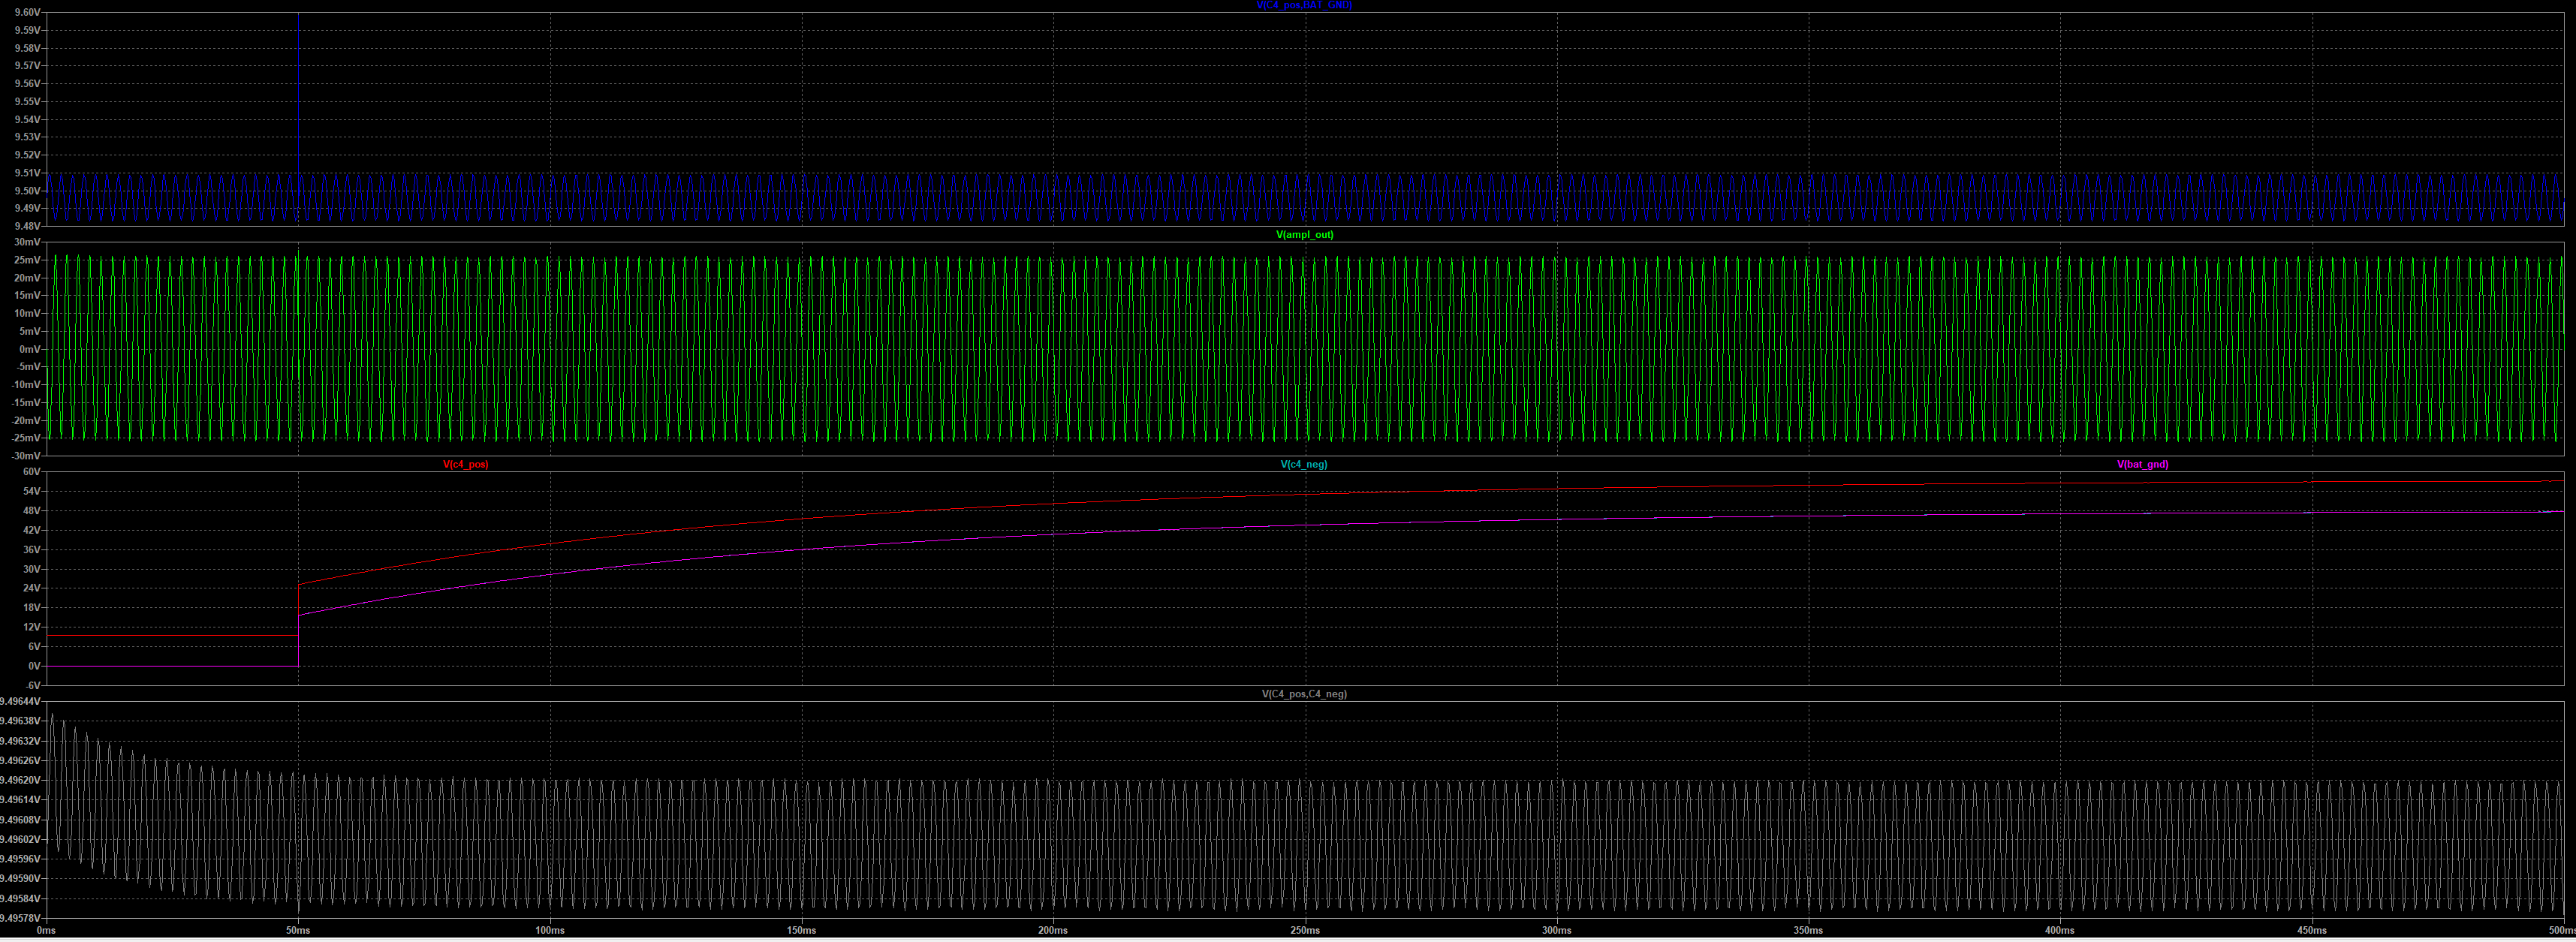Click the magenta V(bat_gnd) trace label
Image resolution: width=2576 pixels, height=942 pixels.
pos(2142,465)
